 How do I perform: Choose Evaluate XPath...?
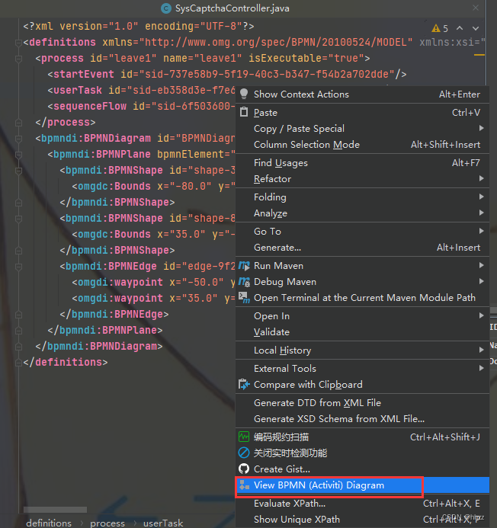point(362,504)
